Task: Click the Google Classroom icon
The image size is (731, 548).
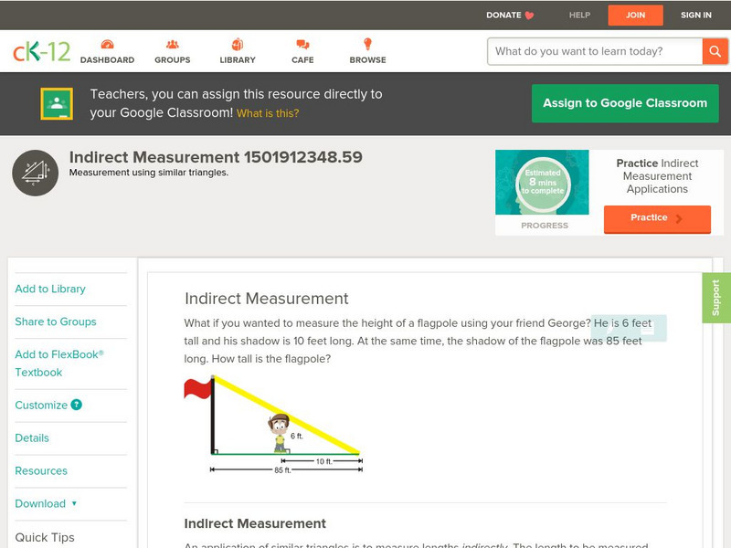Action: 57,103
